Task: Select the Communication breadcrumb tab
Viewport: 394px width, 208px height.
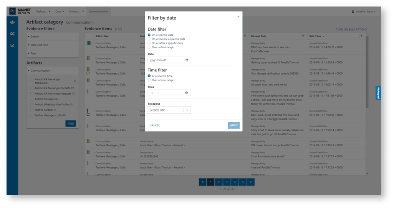Action: (x=99, y=11)
